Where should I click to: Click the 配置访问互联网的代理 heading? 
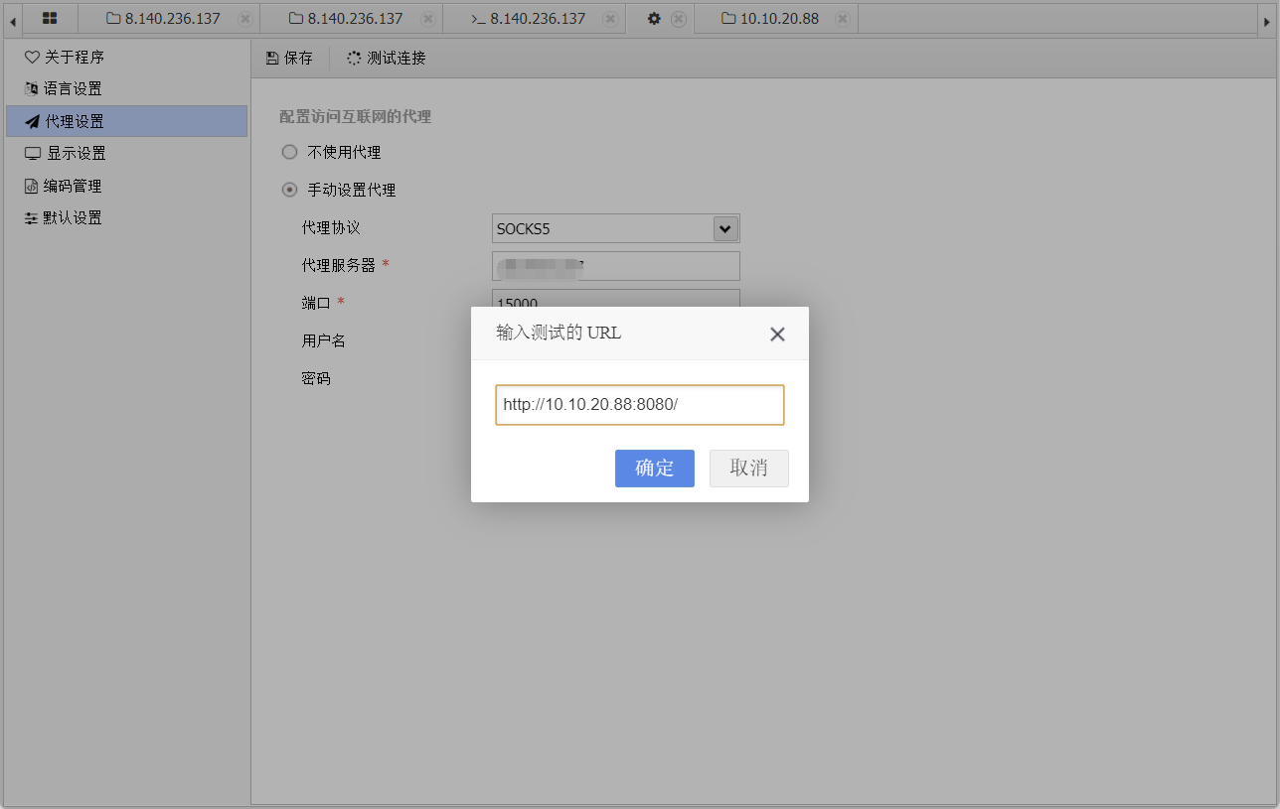pos(355,117)
